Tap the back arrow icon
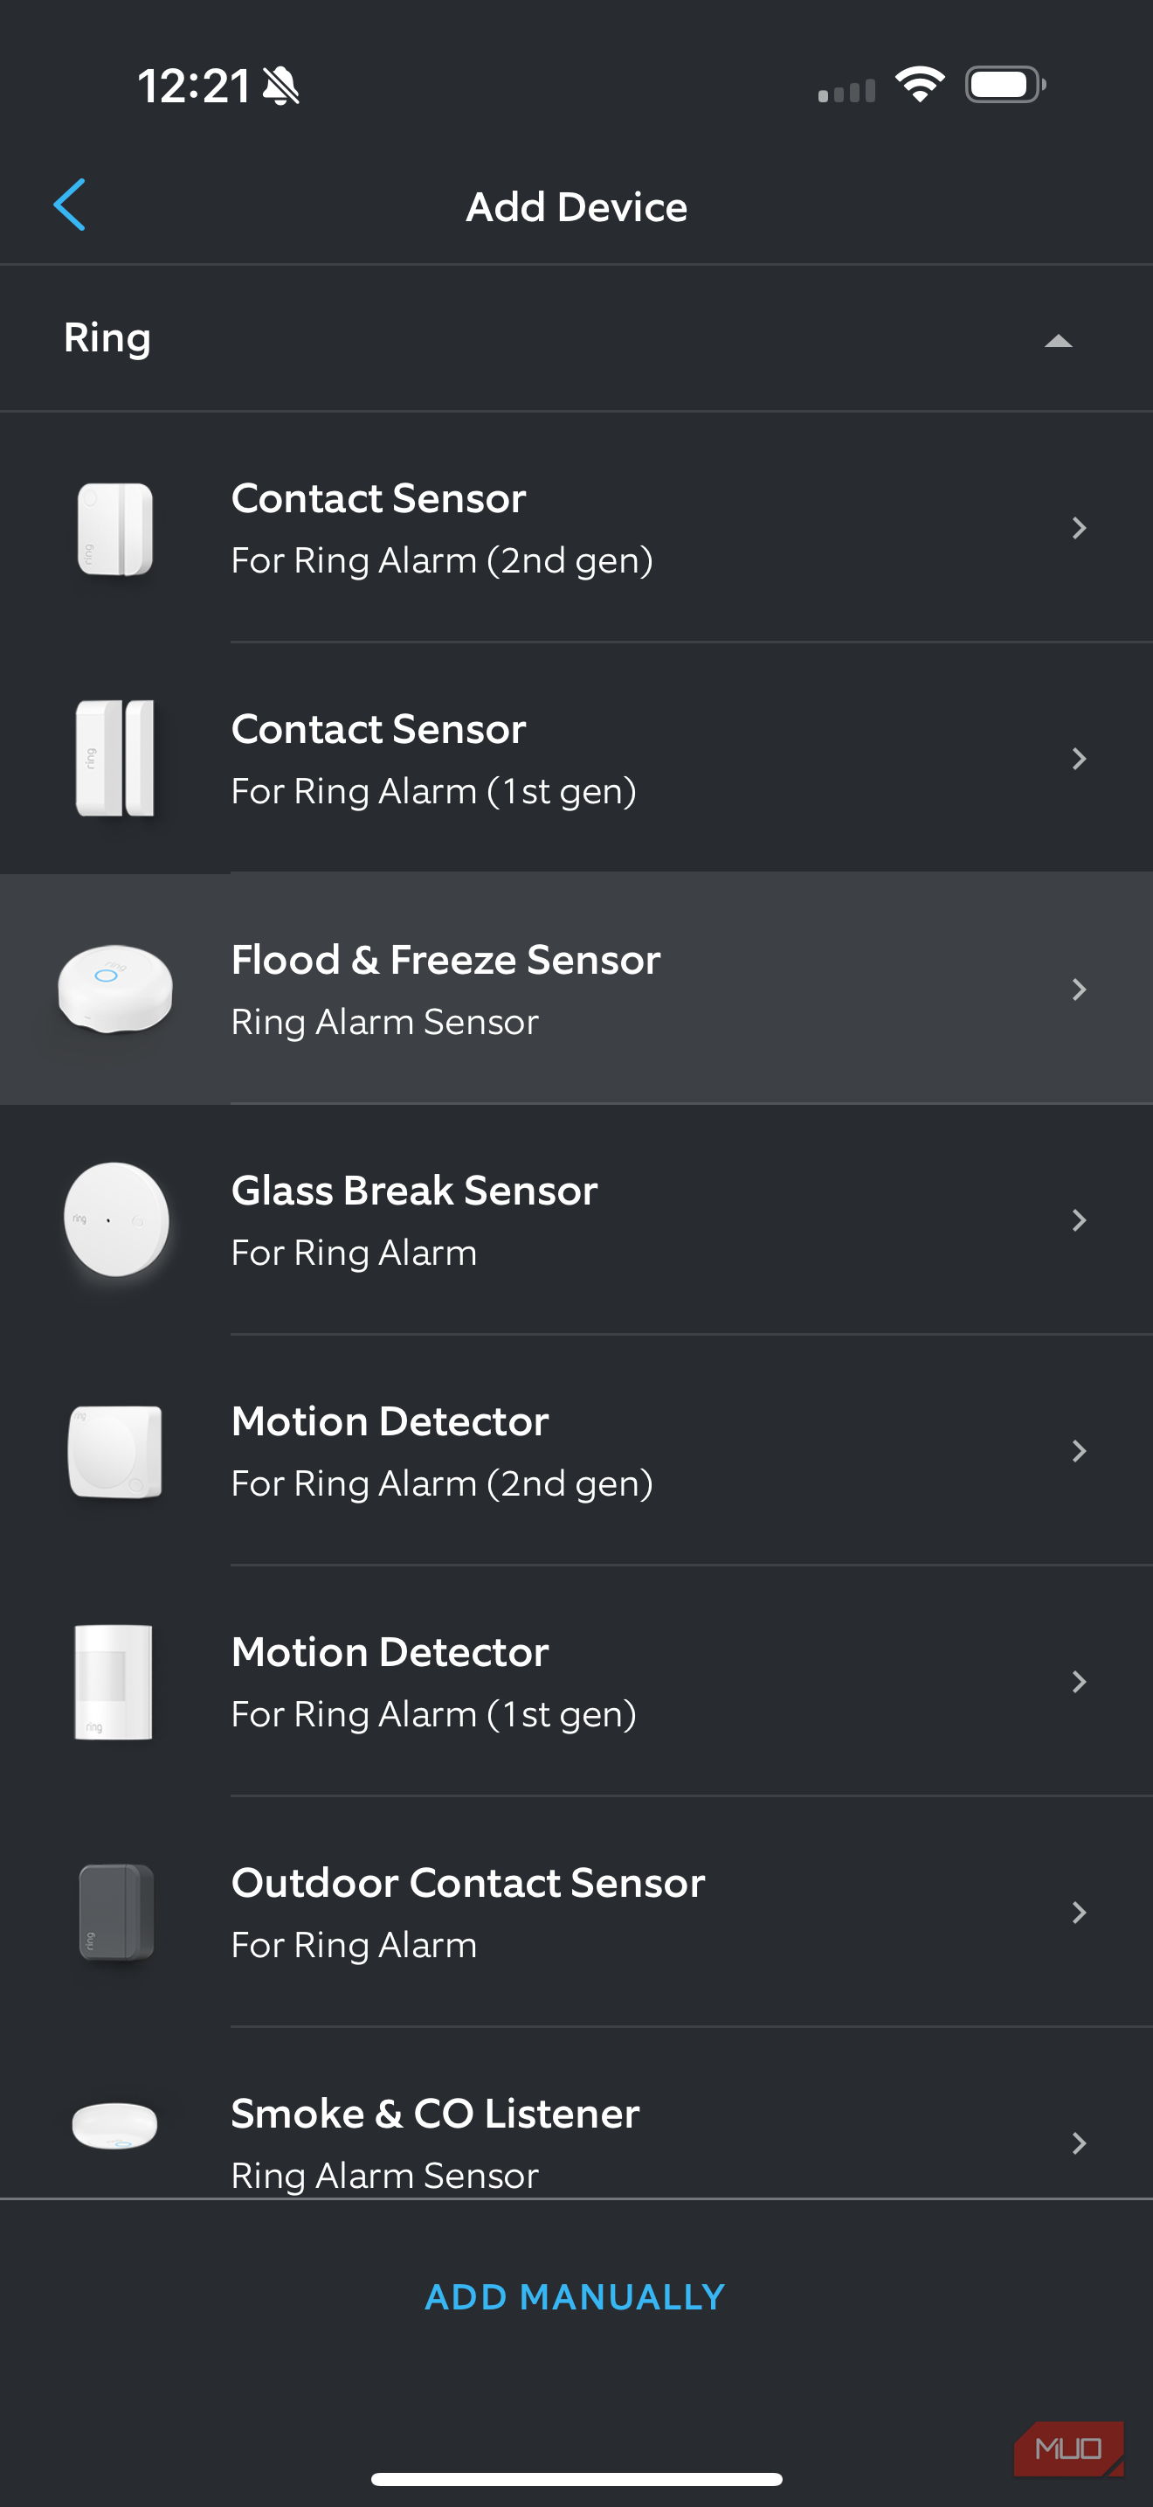The image size is (1153, 2507). coord(69,205)
